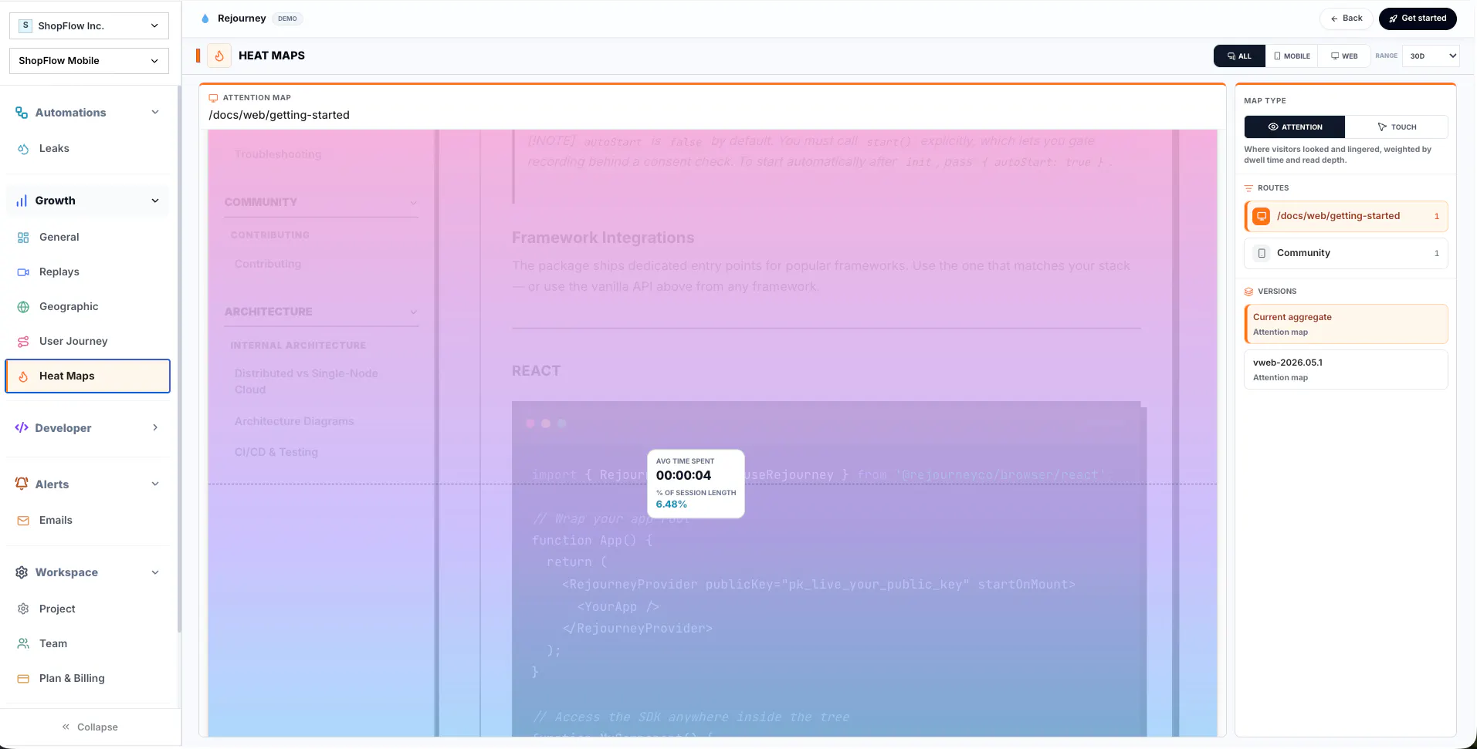1477x749 pixels.
Task: Click the Team people icon
Action: tap(23, 644)
